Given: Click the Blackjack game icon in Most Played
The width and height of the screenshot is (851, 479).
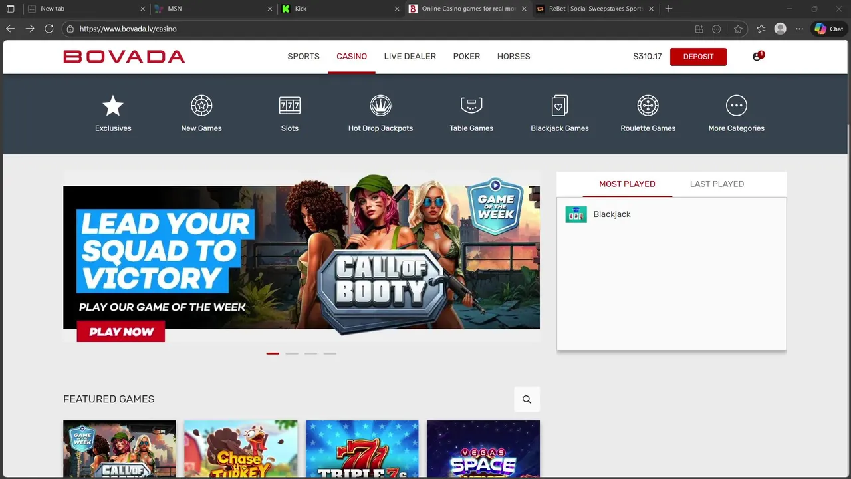Looking at the screenshot, I should (x=576, y=214).
